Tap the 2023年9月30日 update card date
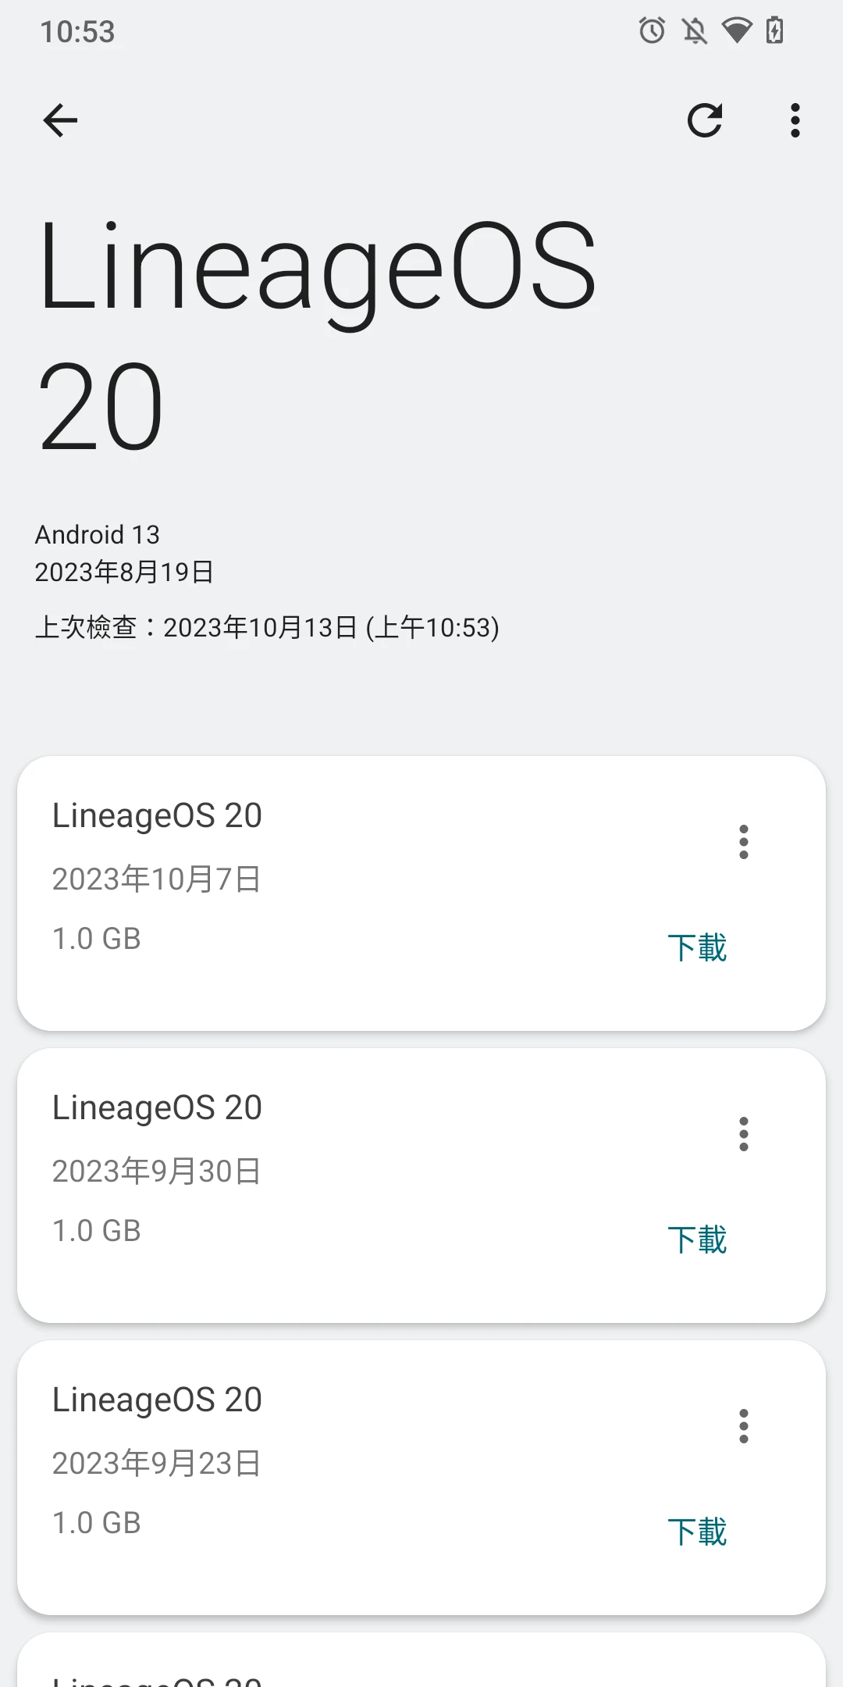 coord(156,1171)
